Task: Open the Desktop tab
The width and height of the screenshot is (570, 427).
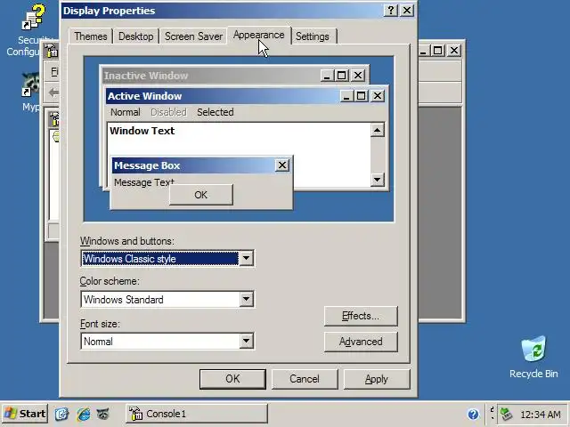Action: [136, 36]
